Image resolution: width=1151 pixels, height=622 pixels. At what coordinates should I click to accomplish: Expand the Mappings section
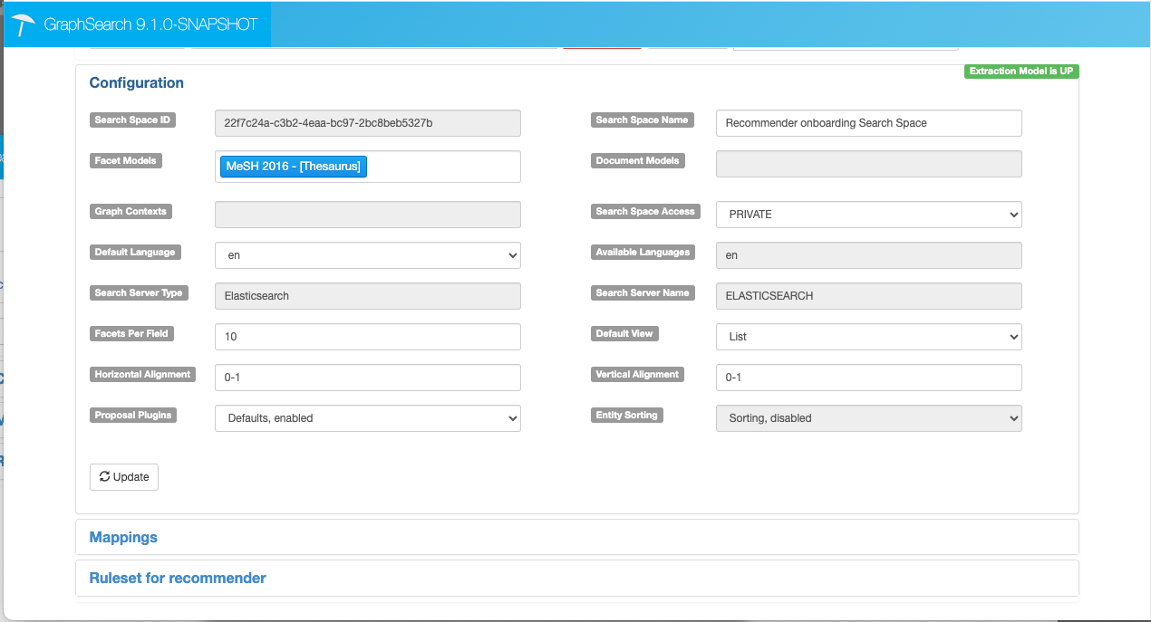[123, 537]
